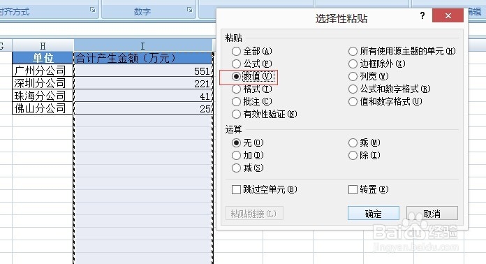Select operation 无 (O)

click(248, 143)
